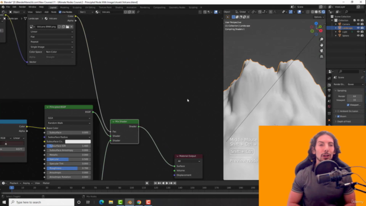366x206 pixels.
Task: Open Microsoft Edge from taskbar
Action: 102,202
